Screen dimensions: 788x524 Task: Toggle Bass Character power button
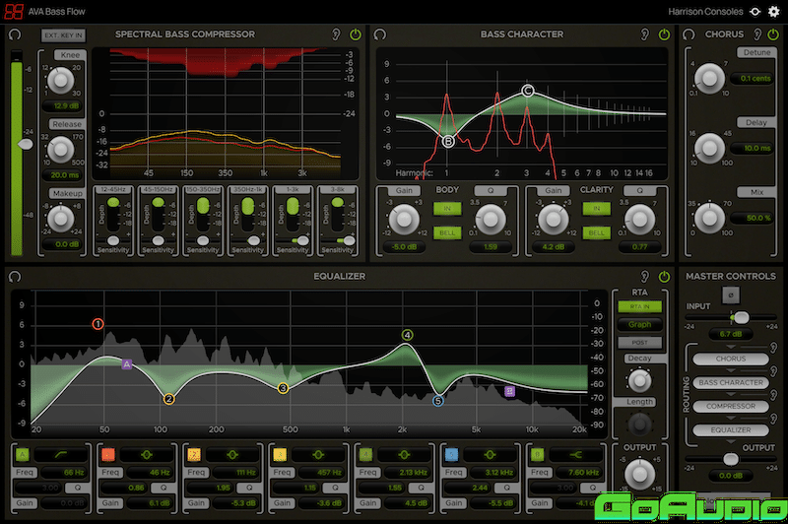(664, 34)
